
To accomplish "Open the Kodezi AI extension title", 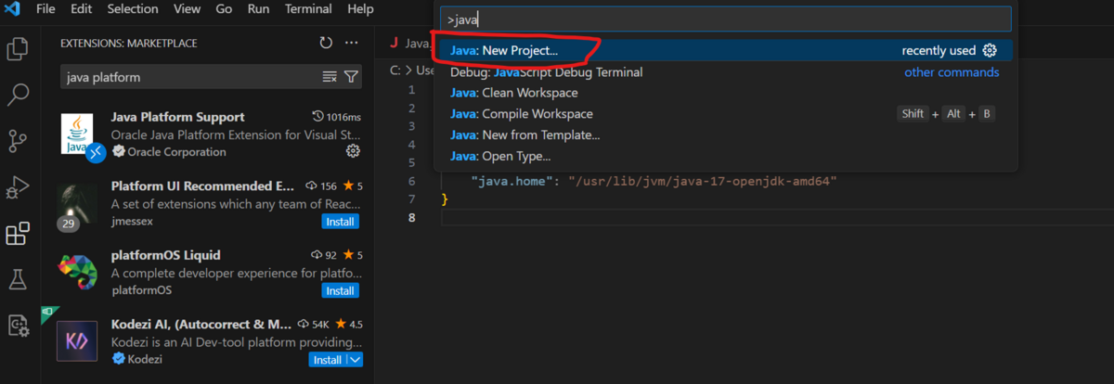I will coord(201,324).
